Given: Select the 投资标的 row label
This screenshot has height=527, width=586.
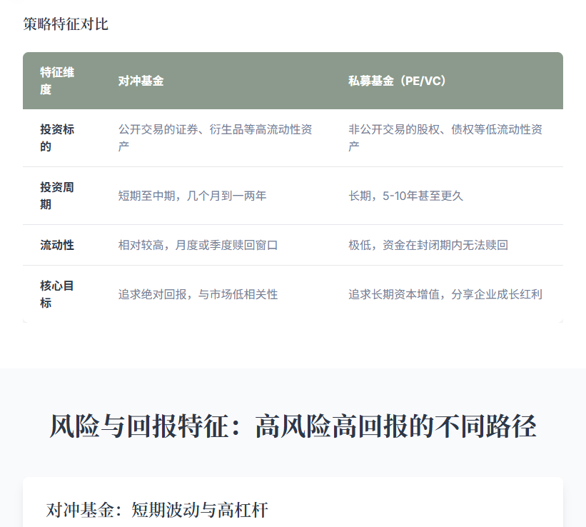Looking at the screenshot, I should point(57,138).
